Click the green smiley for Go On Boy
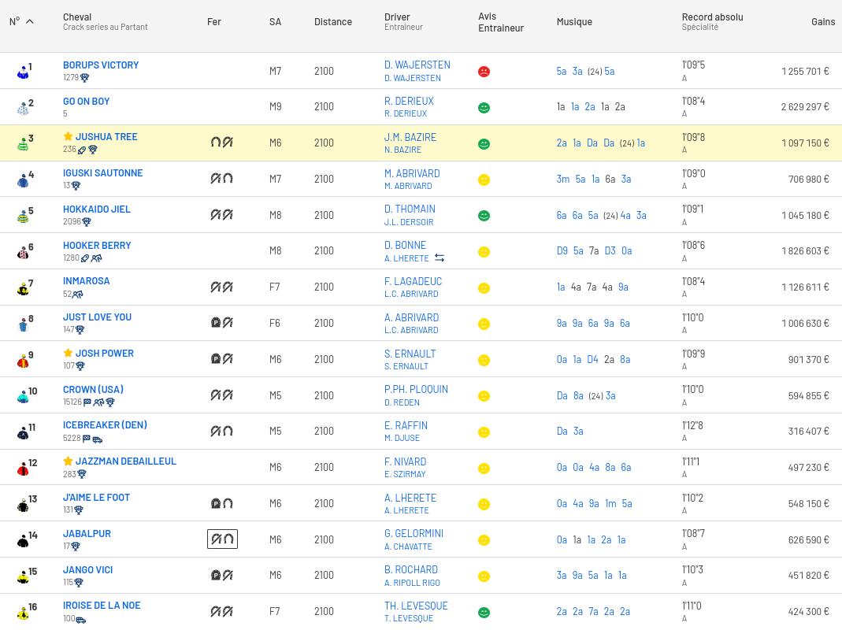Image resolution: width=842 pixels, height=630 pixels. [484, 108]
